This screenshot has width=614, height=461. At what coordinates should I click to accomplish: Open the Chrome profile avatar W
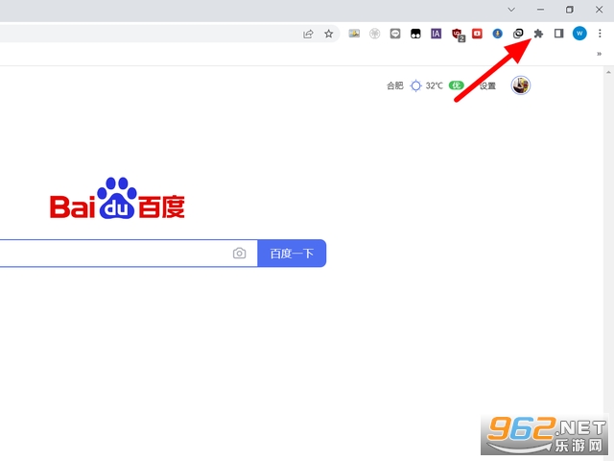579,34
